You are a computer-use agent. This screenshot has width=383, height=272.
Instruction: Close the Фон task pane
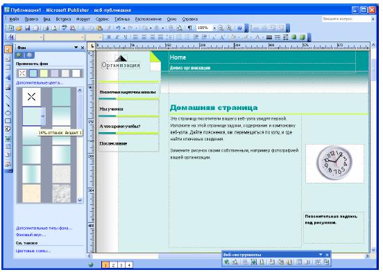pyautogui.click(x=83, y=48)
